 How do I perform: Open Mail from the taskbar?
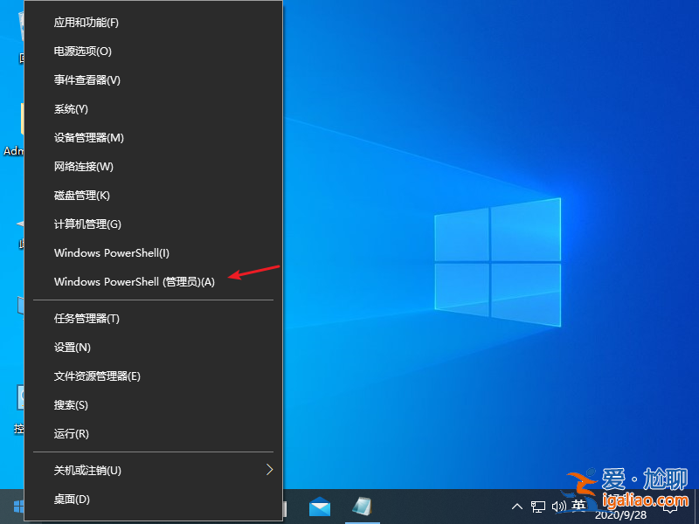[319, 505]
